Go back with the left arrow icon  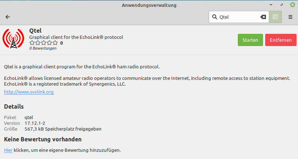tap(8, 17)
